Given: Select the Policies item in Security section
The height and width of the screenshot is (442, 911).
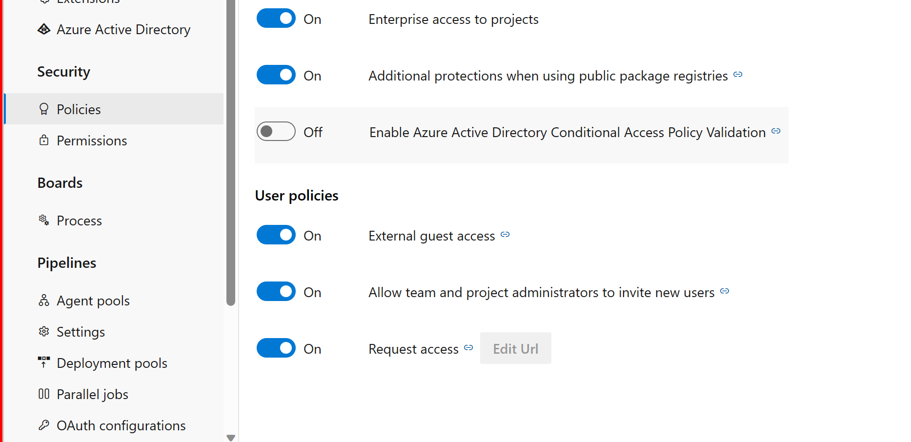Looking at the screenshot, I should [79, 109].
